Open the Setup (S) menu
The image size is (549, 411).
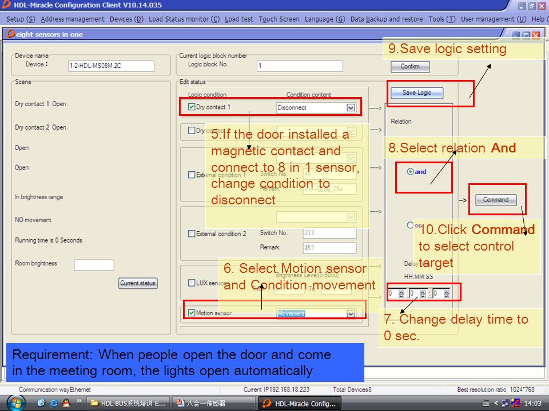[21, 19]
